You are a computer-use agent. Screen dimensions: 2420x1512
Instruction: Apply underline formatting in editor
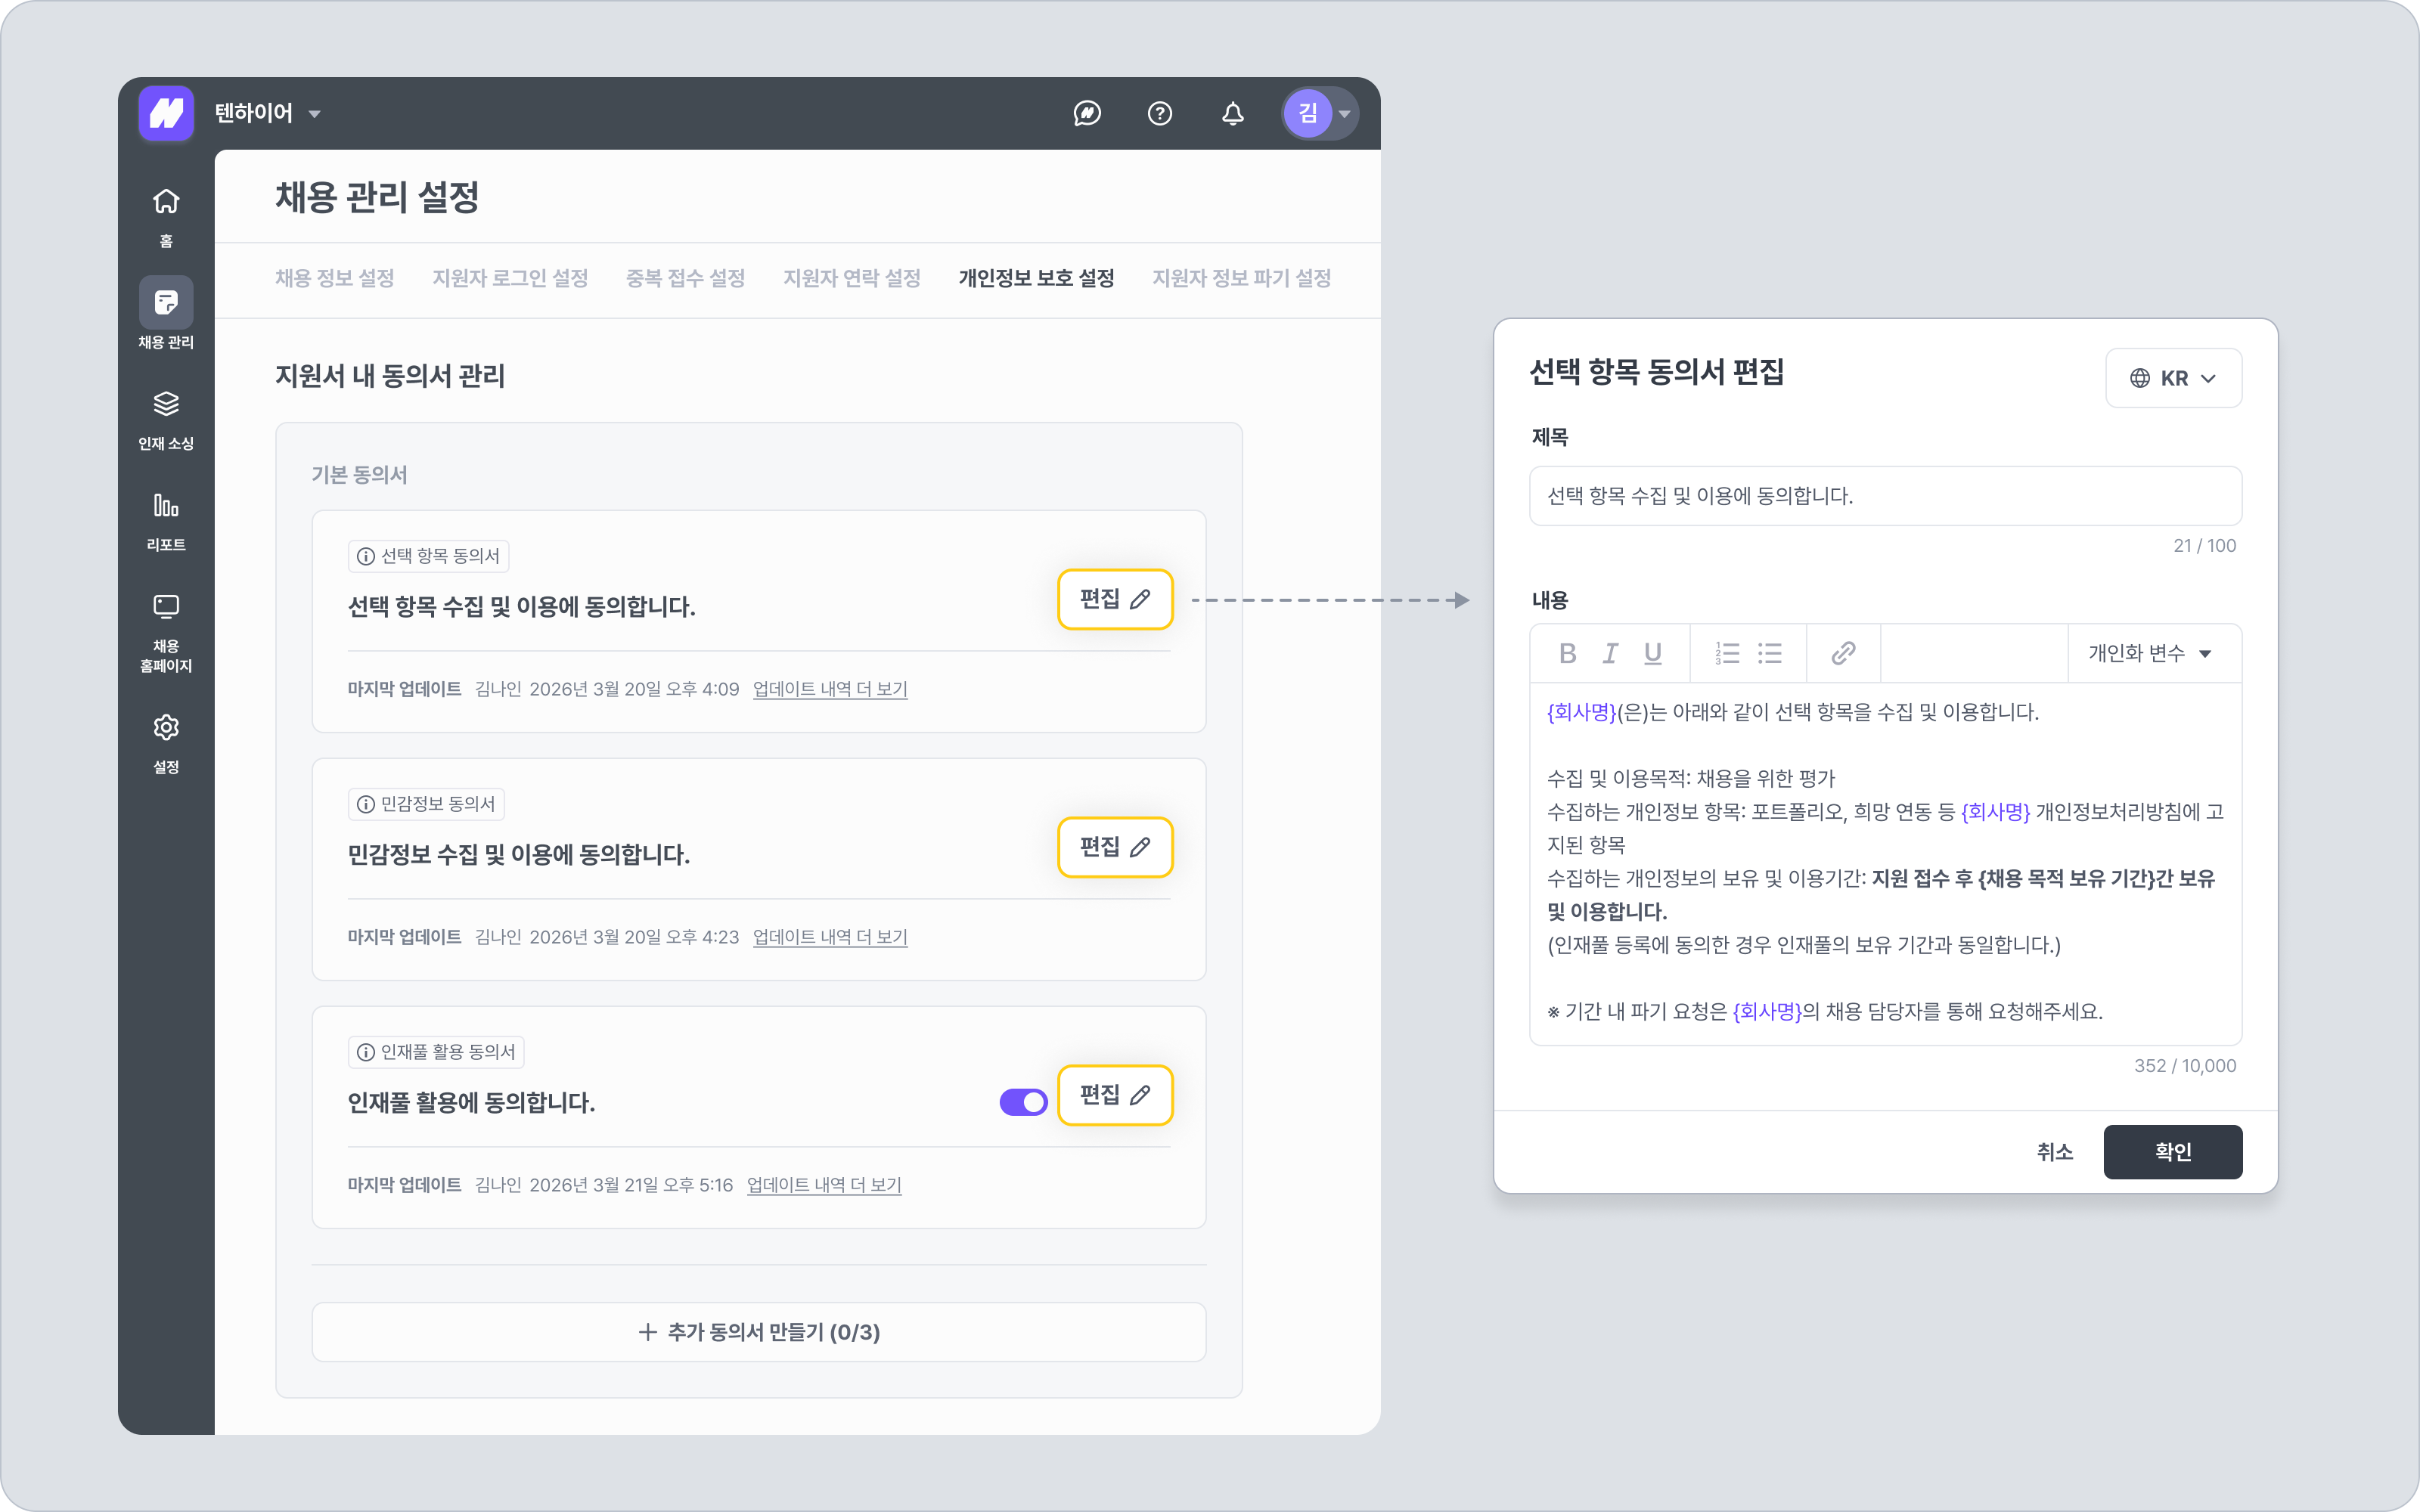[x=1653, y=653]
